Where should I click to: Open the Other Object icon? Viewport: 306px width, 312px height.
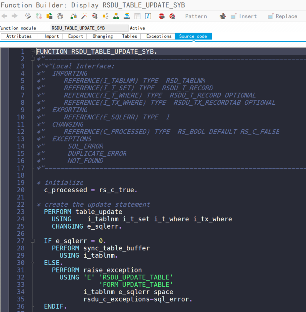point(49,16)
